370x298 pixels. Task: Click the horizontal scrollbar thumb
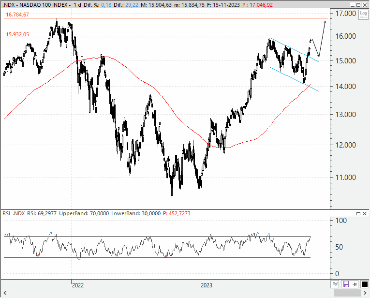(x=348, y=293)
